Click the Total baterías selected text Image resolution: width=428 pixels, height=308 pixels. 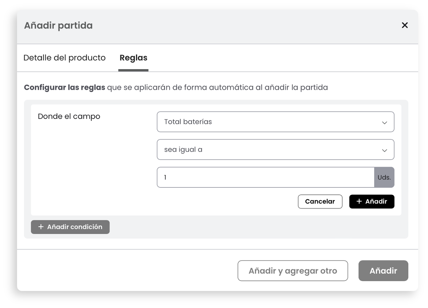click(188, 122)
